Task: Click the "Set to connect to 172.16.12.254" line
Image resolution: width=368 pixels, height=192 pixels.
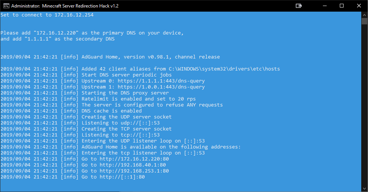Action: pyautogui.click(x=47, y=15)
